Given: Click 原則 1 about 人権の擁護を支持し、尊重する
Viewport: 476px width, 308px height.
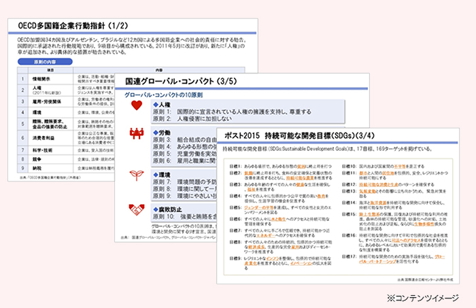Looking at the screenshot, I should pos(232,112).
